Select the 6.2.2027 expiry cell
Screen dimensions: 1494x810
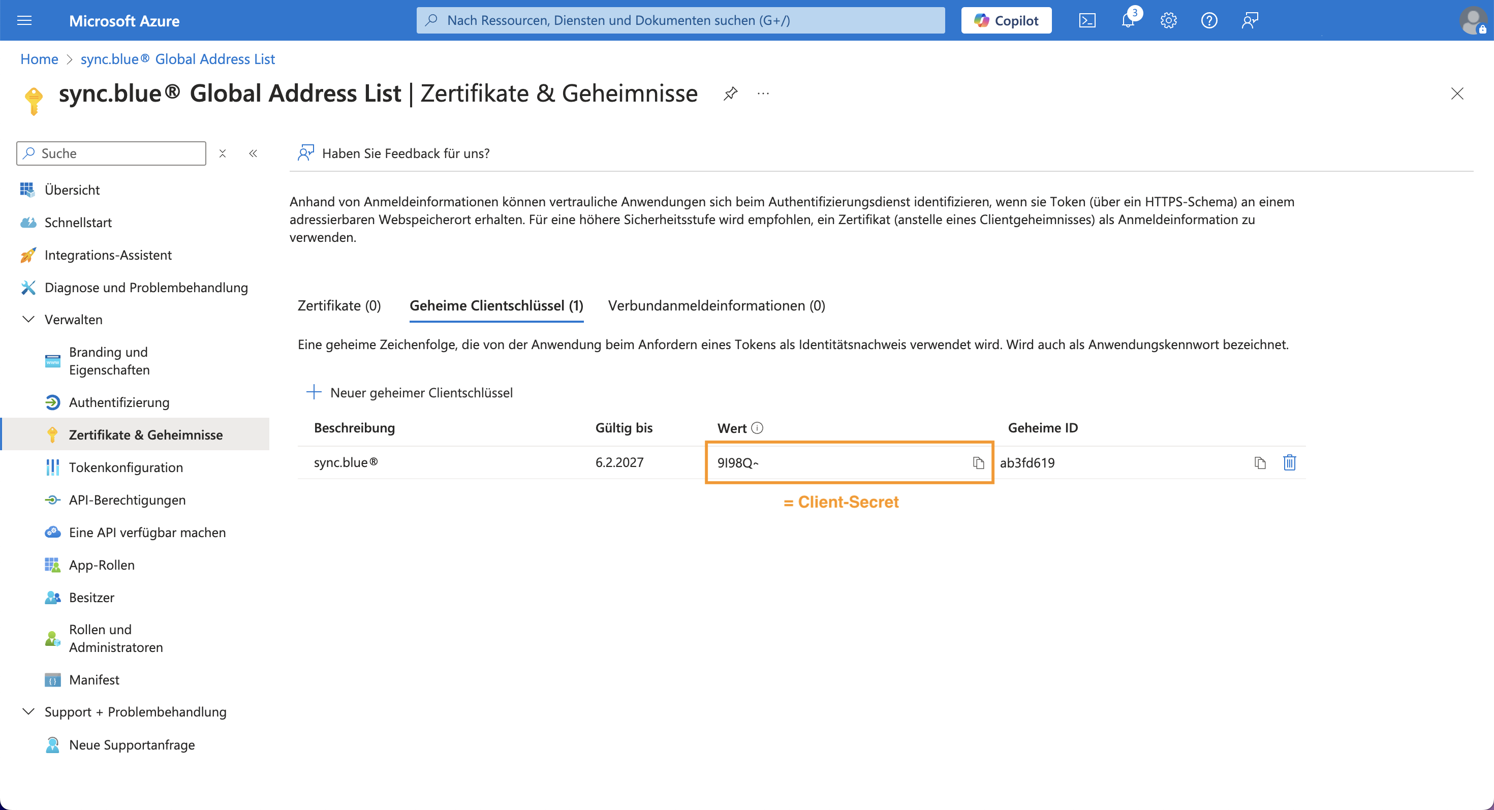[619, 462]
